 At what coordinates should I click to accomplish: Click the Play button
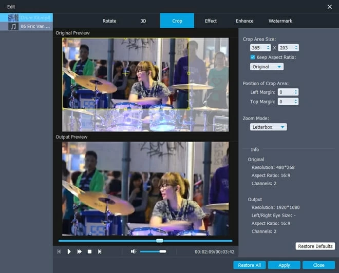coord(69,251)
